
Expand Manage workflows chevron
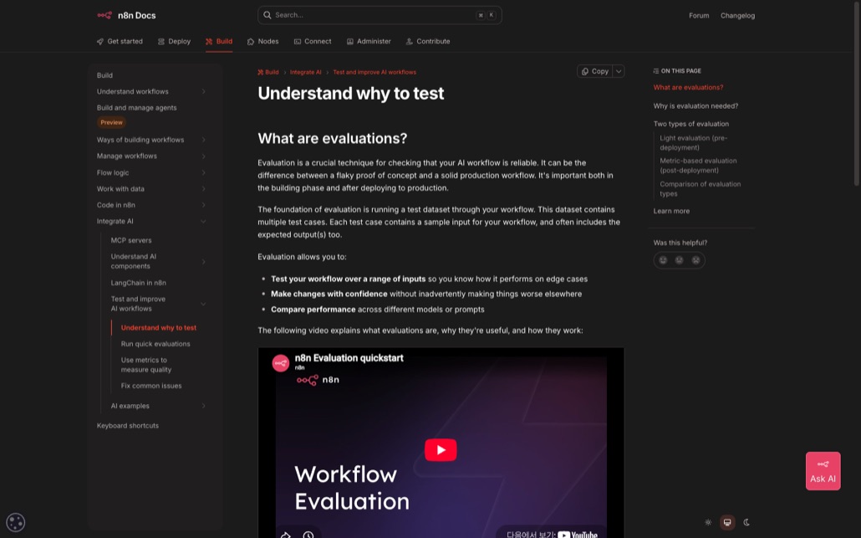tap(203, 156)
